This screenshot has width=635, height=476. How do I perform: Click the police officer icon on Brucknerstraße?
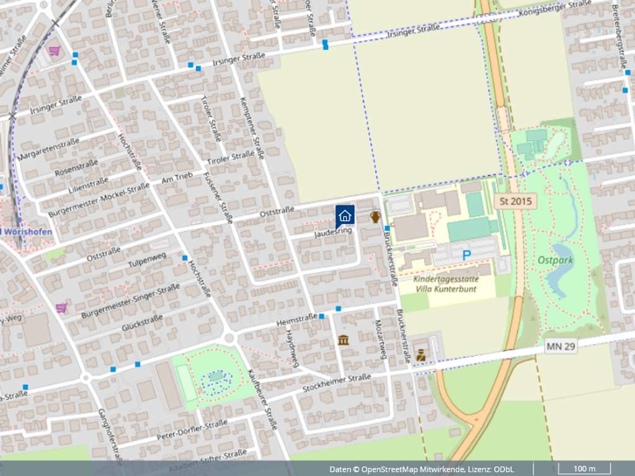421,355
